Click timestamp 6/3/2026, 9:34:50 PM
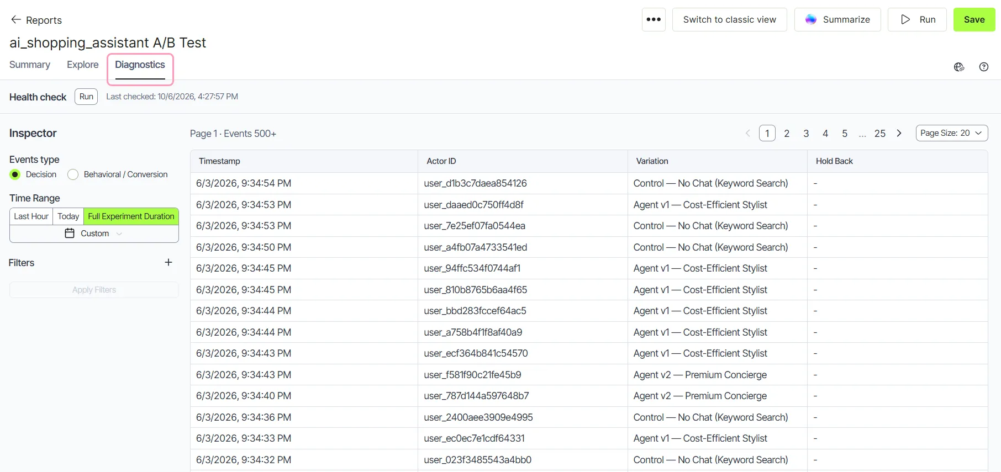Image resolution: width=1001 pixels, height=472 pixels. coord(244,247)
